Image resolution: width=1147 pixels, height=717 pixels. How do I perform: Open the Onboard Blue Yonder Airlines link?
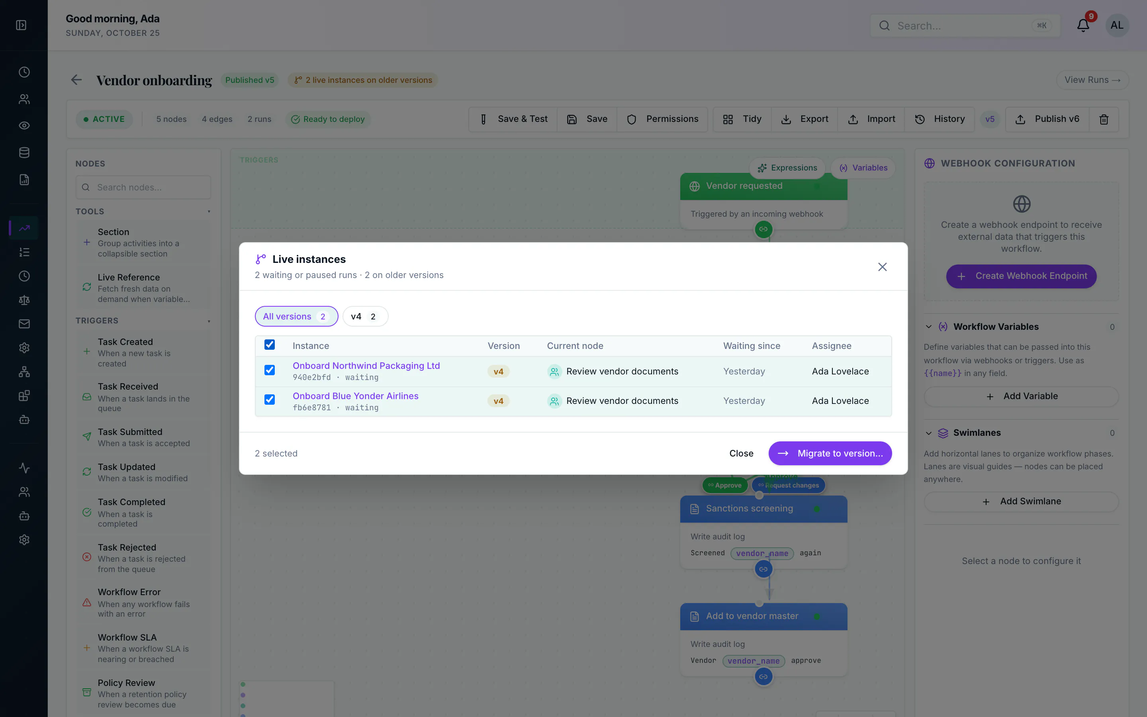pyautogui.click(x=356, y=396)
